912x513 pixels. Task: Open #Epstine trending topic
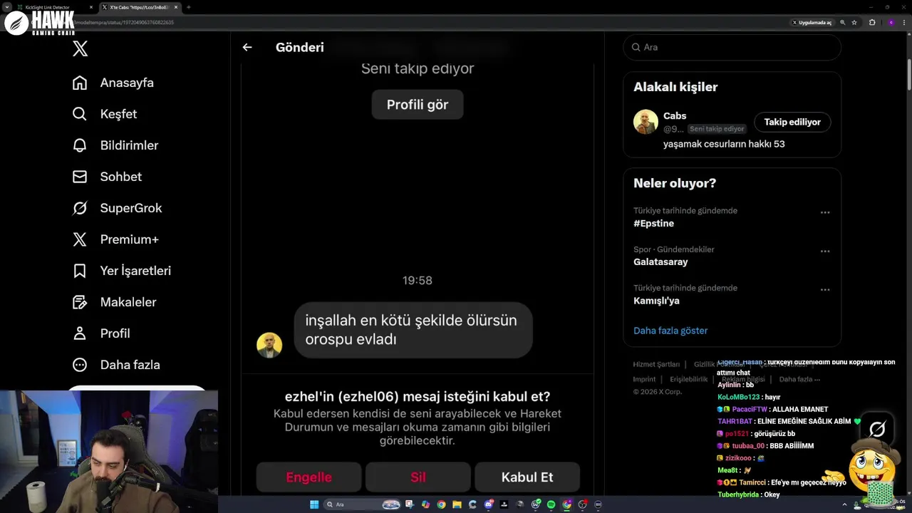[653, 223]
